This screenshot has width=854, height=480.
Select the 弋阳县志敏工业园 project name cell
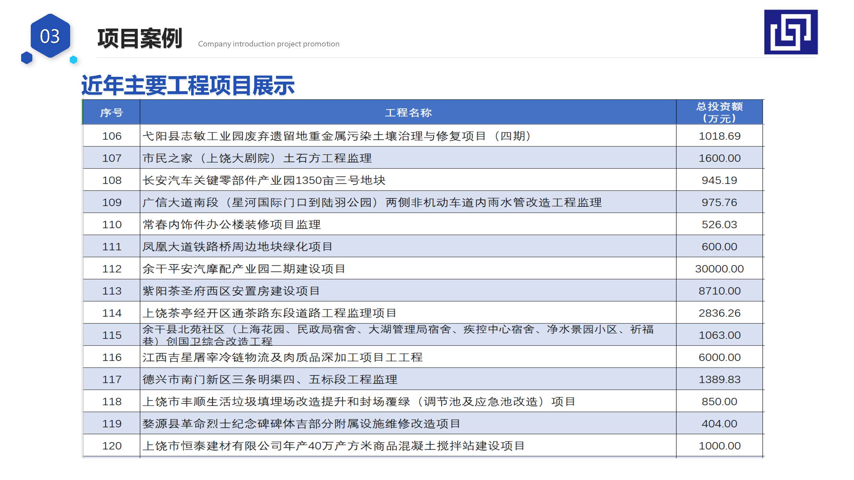coord(408,136)
